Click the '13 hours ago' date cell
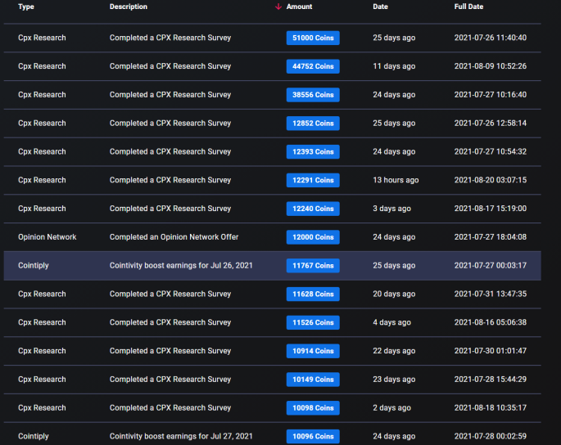The width and height of the screenshot is (561, 445). 396,180
